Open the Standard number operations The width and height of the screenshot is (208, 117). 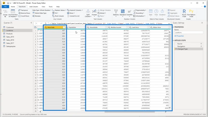pyautogui.click(x=123, y=13)
